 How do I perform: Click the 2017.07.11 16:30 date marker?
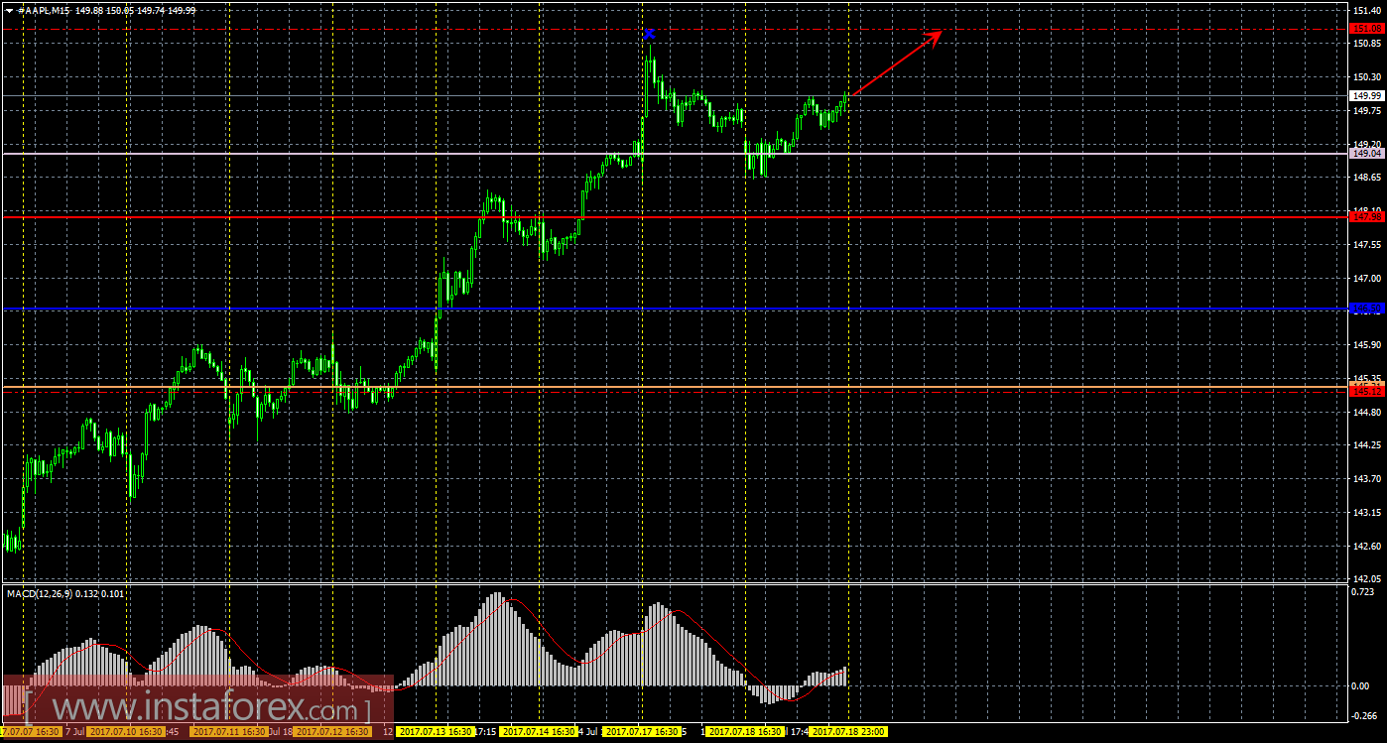point(229,732)
